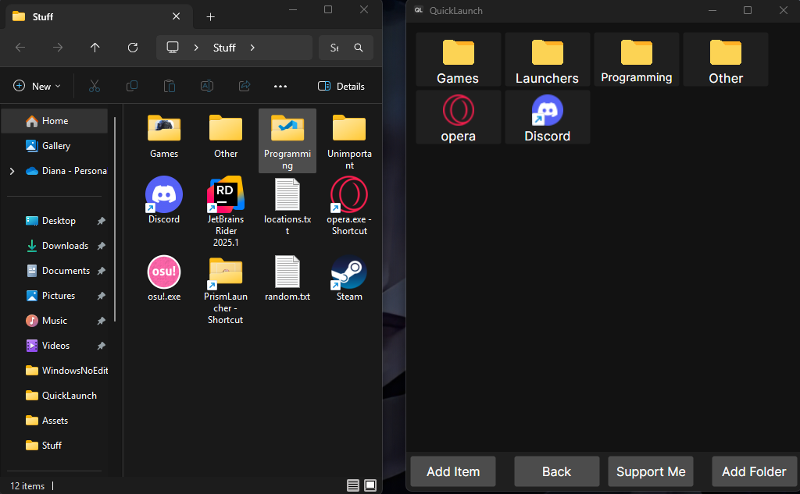Viewport: 800px width, 494px height.
Task: Select the JetBrains Rider 2025.1 shortcut
Action: [x=226, y=211]
